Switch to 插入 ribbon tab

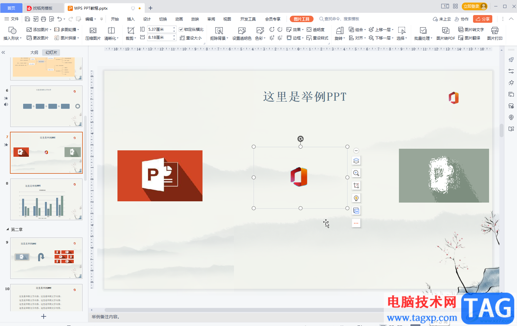coord(131,19)
